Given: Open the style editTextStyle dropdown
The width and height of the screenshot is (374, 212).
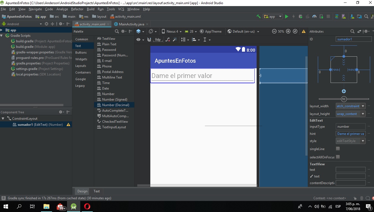Looking at the screenshot, I should (351, 141).
